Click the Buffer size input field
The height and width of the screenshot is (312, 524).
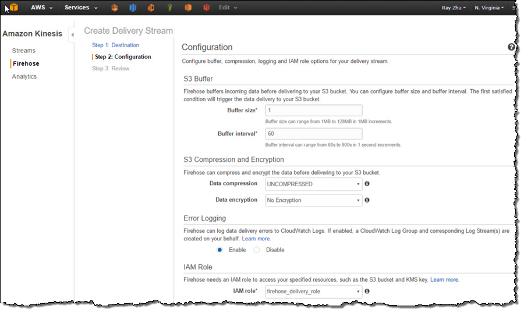[x=313, y=111]
